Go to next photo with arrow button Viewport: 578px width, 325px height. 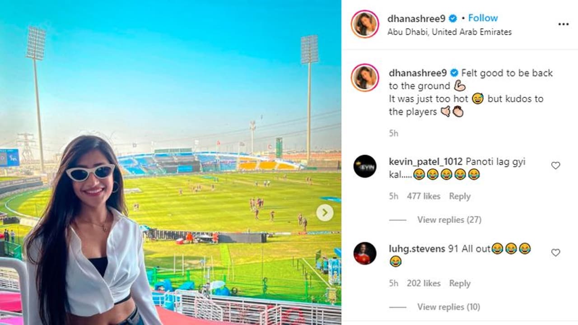click(325, 213)
